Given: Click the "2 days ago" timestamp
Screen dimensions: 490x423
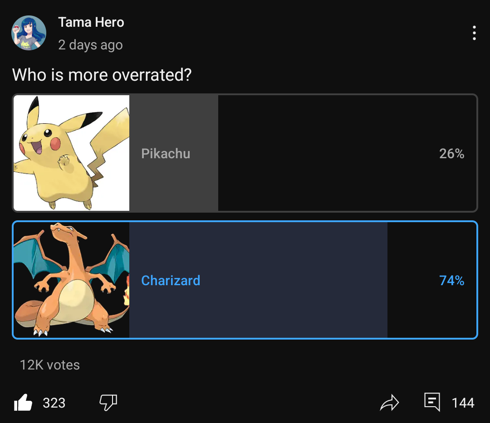Looking at the screenshot, I should [90, 45].
